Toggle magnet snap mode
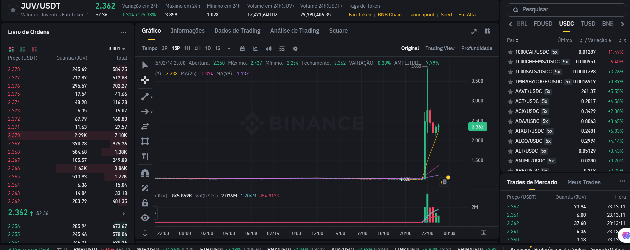The image size is (630, 250). pos(145,173)
